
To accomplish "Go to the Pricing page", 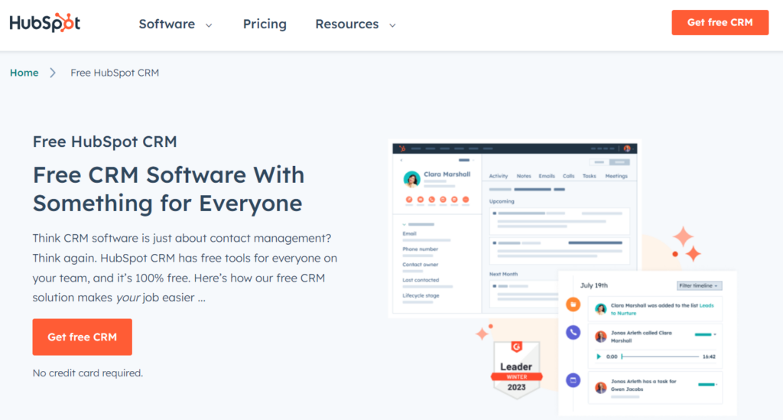I will [x=265, y=24].
